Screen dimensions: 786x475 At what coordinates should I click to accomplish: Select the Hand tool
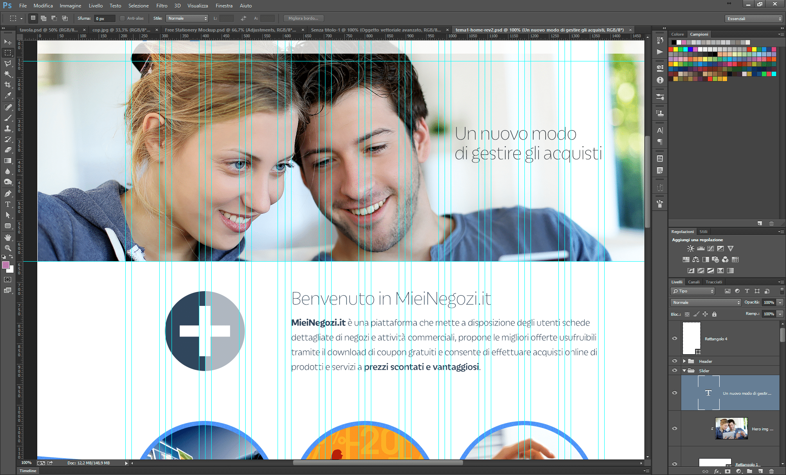8,237
